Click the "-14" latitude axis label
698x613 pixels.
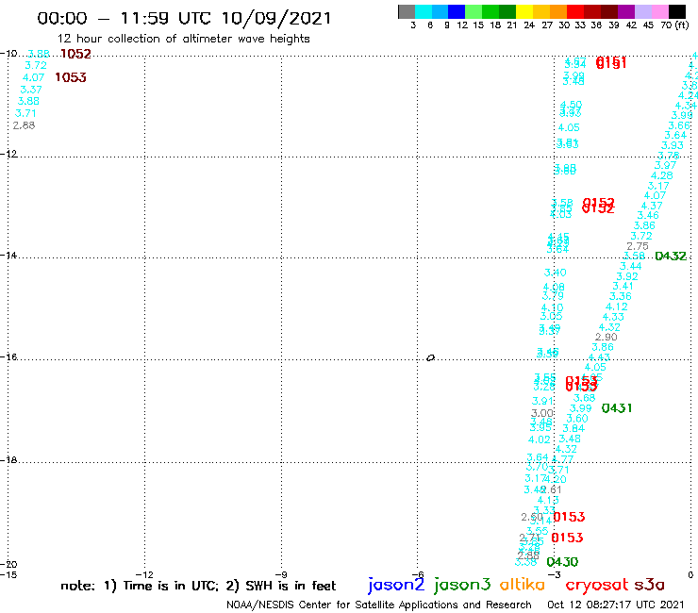[x=8, y=255]
